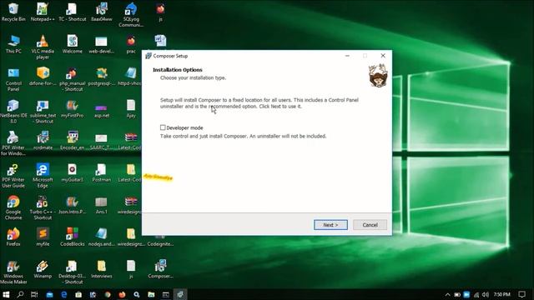Select the dfone-for-... desktop icon
534x300 pixels.
(x=43, y=77)
